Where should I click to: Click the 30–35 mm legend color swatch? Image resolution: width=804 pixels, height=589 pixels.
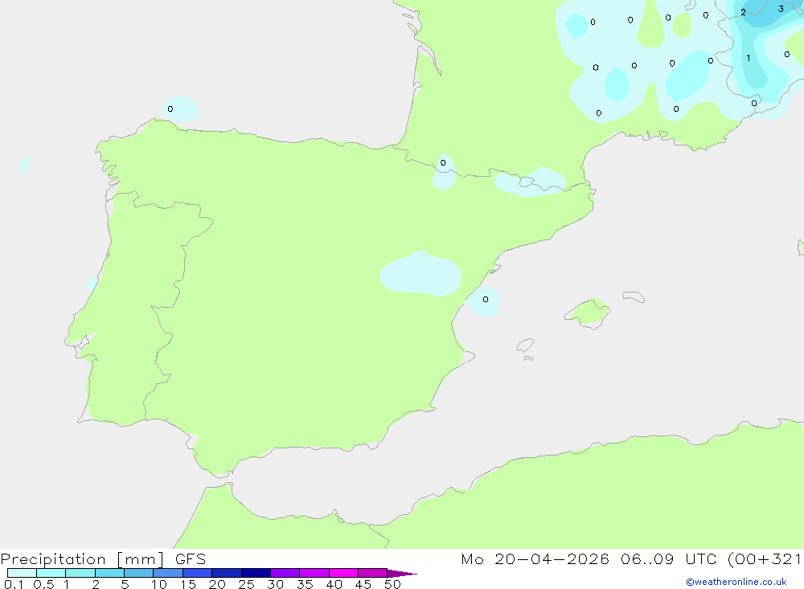tap(285, 573)
